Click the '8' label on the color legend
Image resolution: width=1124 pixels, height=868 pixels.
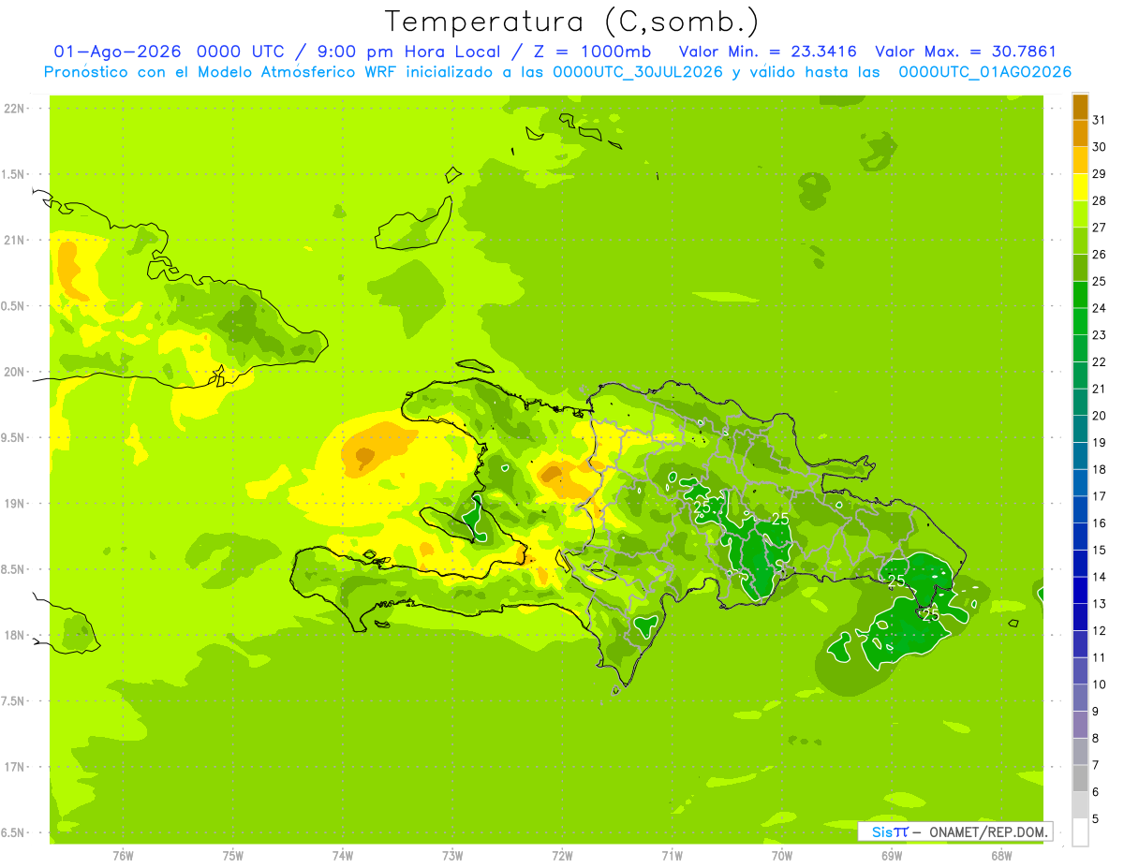(1096, 739)
